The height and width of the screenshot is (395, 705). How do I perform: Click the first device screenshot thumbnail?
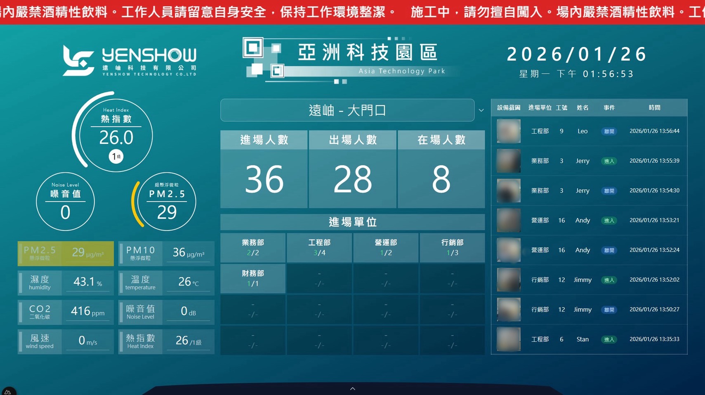coord(508,131)
